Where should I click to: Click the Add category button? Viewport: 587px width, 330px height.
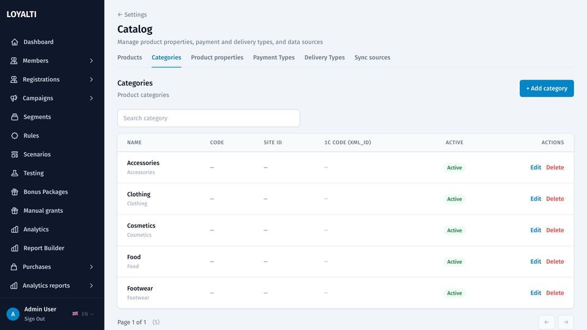[547, 88]
